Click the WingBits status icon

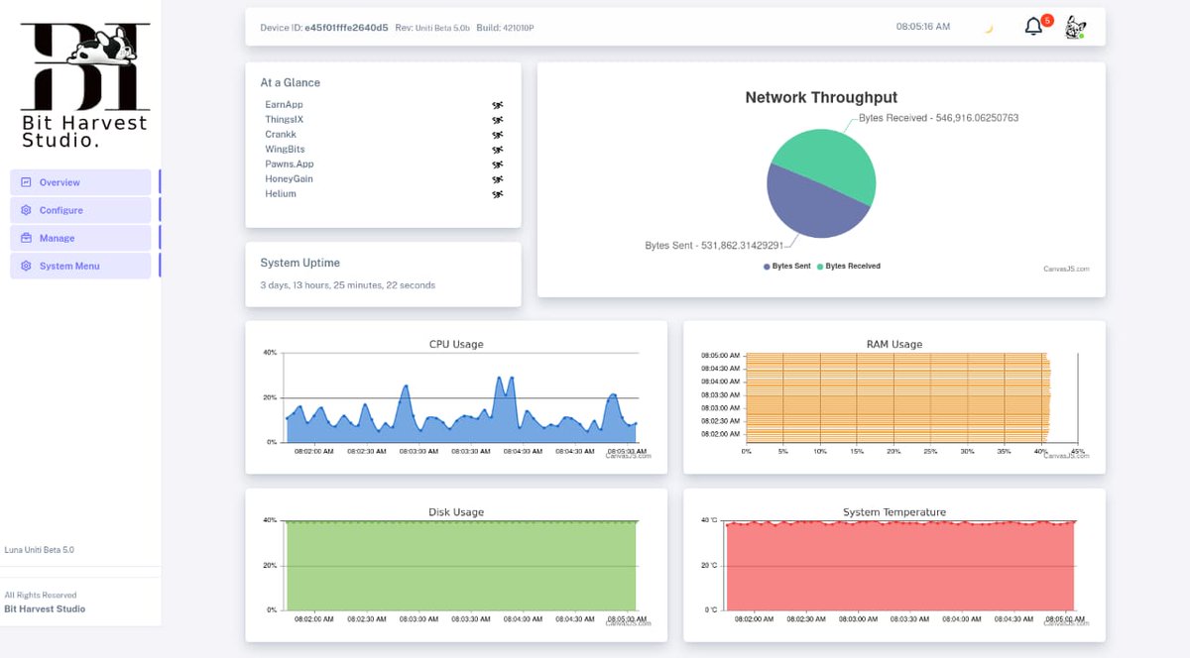pos(498,150)
